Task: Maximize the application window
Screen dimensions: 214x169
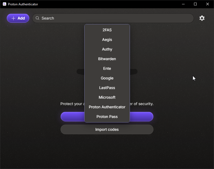Action: coord(195,4)
